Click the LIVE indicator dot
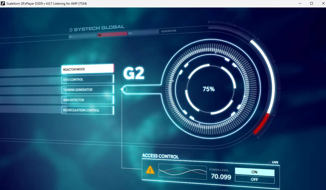This screenshot has height=190, width=326. tap(270, 162)
